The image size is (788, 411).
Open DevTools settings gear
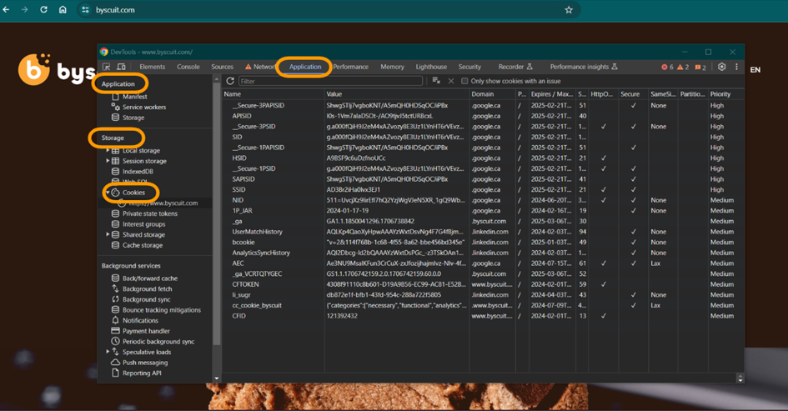[x=721, y=67]
